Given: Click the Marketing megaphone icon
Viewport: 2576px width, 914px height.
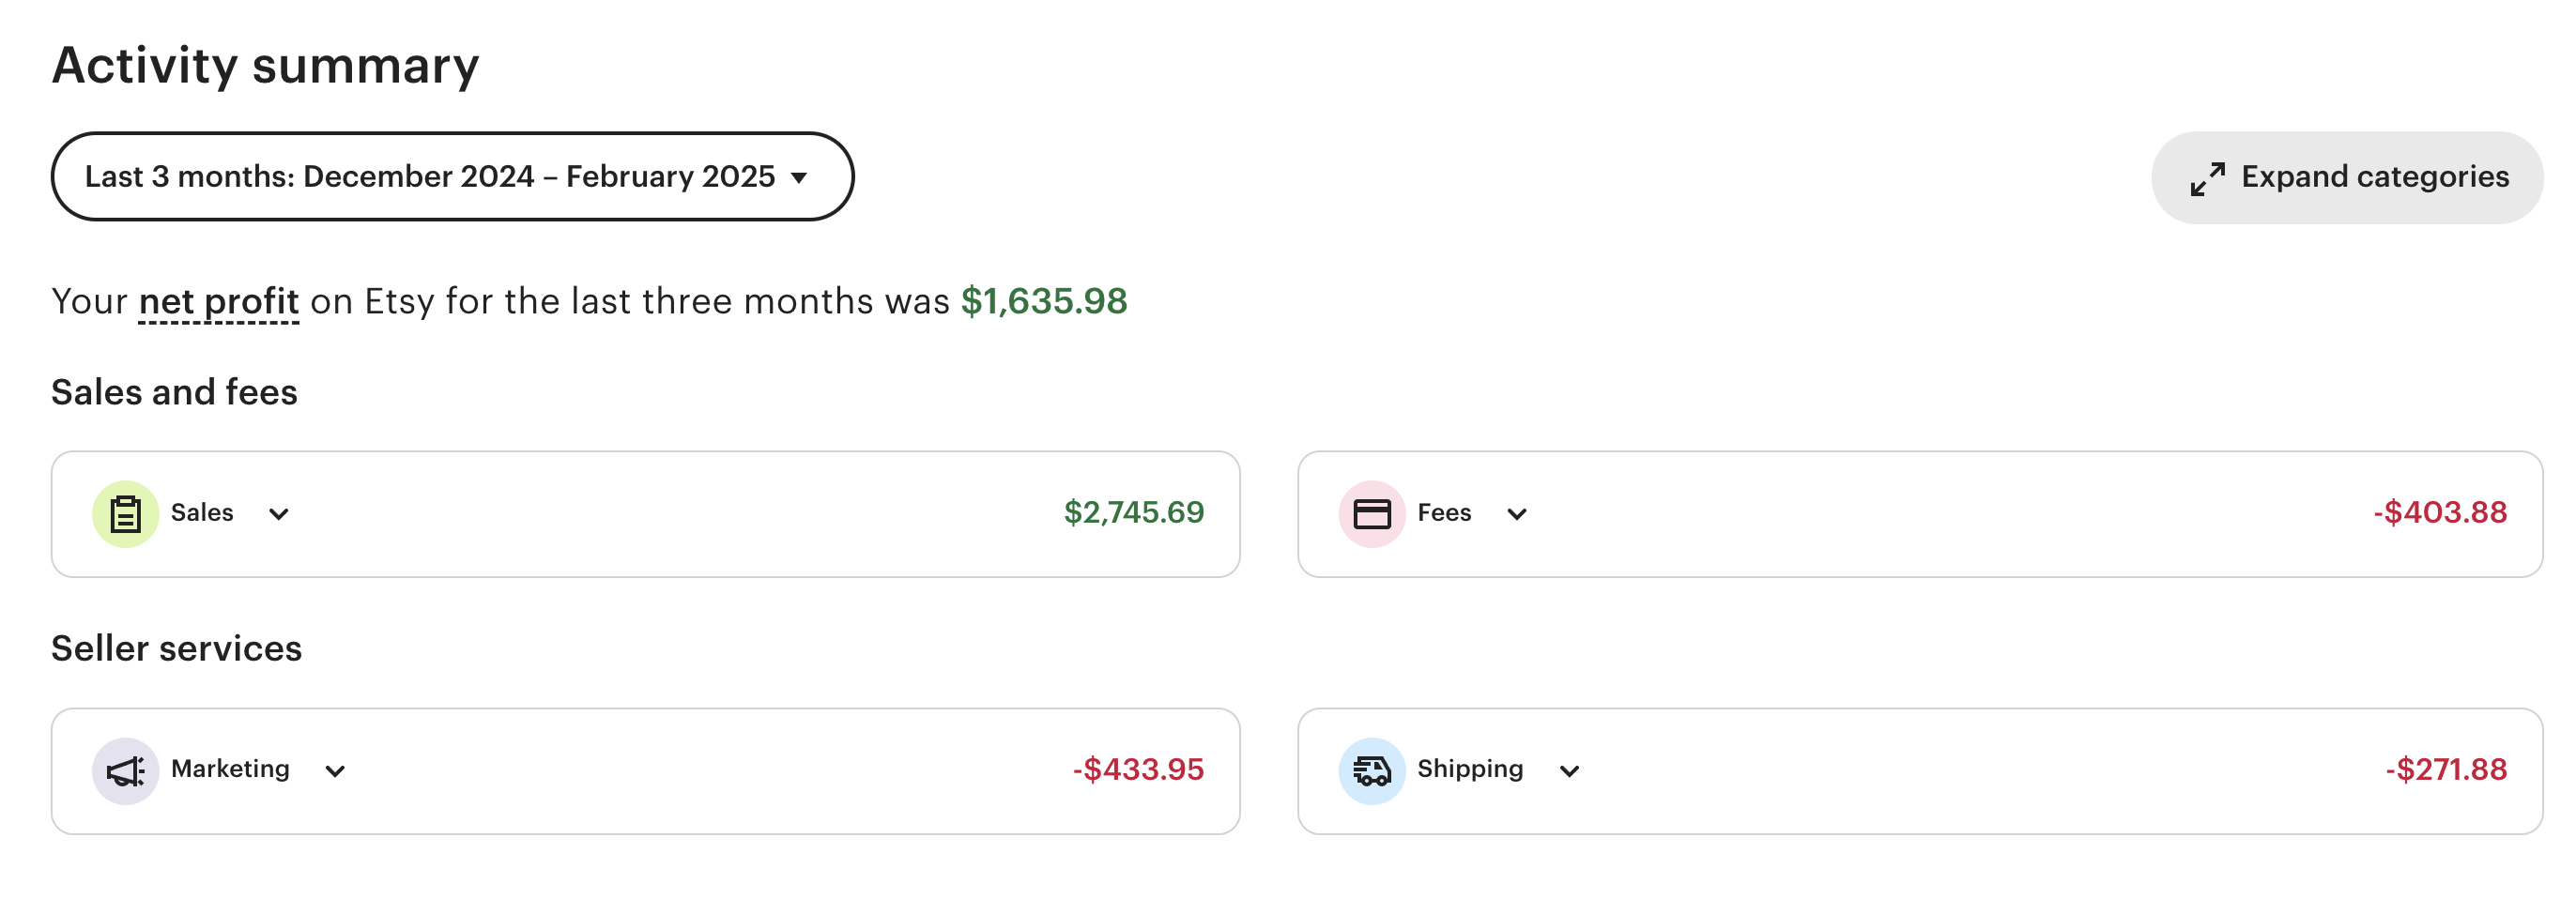Looking at the screenshot, I should pyautogui.click(x=125, y=771).
